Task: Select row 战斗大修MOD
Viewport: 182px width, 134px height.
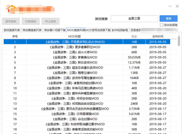Action: coord(87,52)
